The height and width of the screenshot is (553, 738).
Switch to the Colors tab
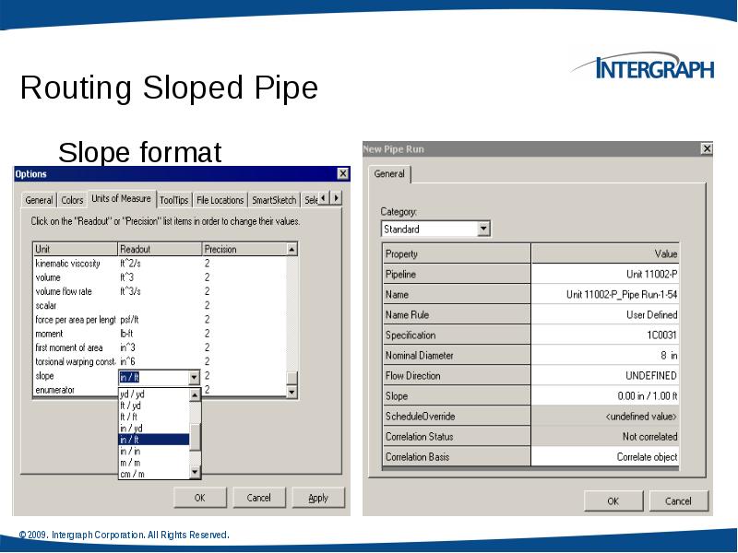pyautogui.click(x=72, y=200)
